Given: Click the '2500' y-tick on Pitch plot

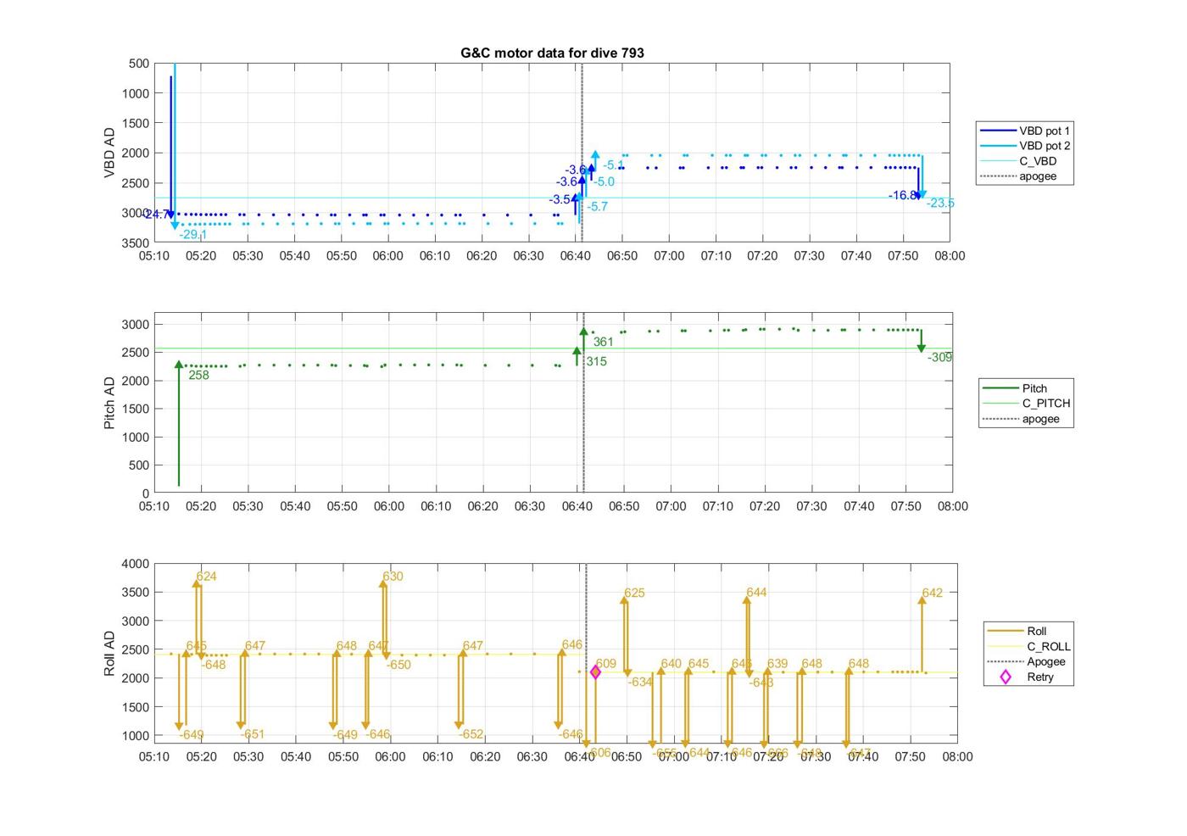Looking at the screenshot, I should 136,353.
